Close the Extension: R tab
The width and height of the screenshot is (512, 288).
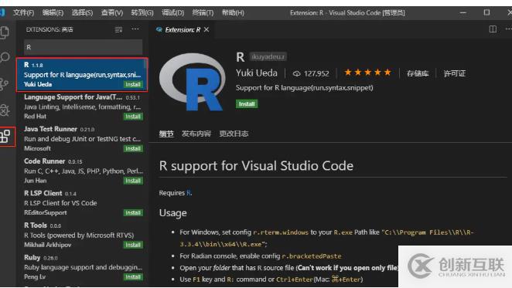point(207,29)
